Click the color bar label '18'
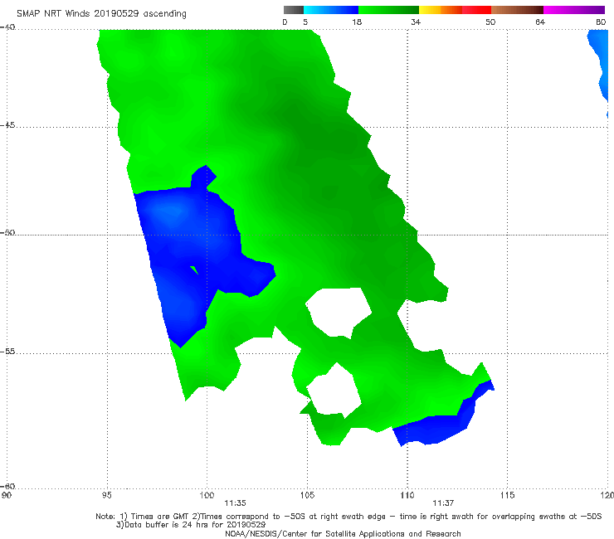614x539 pixels. pos(357,22)
